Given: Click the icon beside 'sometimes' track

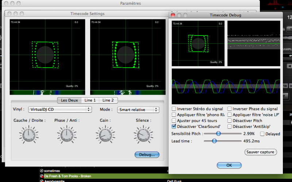Looking at the screenshot, I should tap(42, 171).
